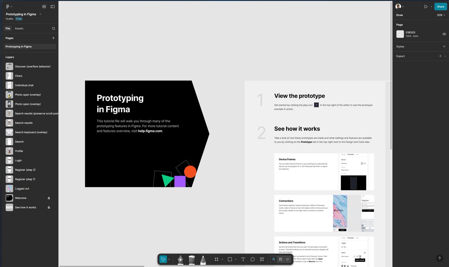Add export setting with Export plus icon

pos(440,56)
